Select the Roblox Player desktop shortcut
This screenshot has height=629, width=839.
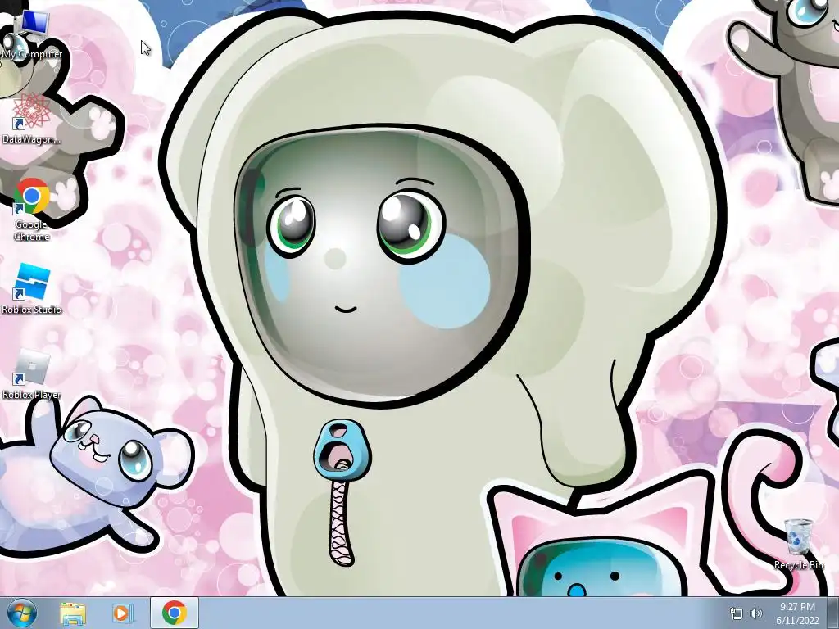(32, 373)
